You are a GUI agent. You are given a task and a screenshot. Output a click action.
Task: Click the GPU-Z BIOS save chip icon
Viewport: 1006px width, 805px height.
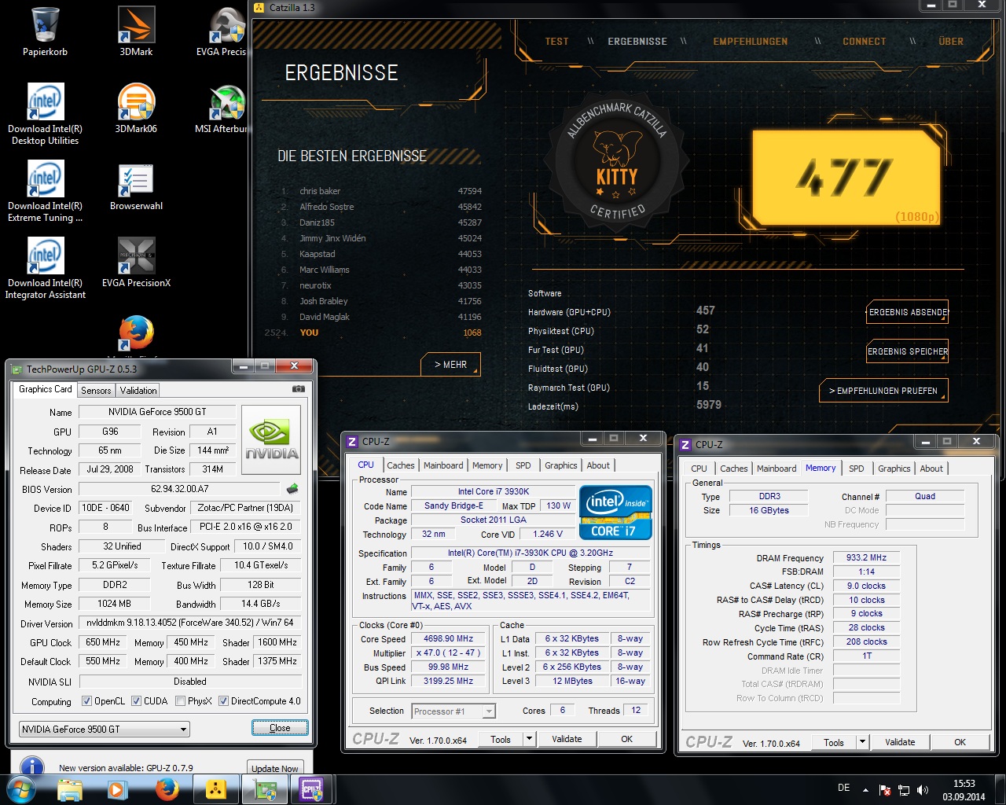click(x=292, y=489)
